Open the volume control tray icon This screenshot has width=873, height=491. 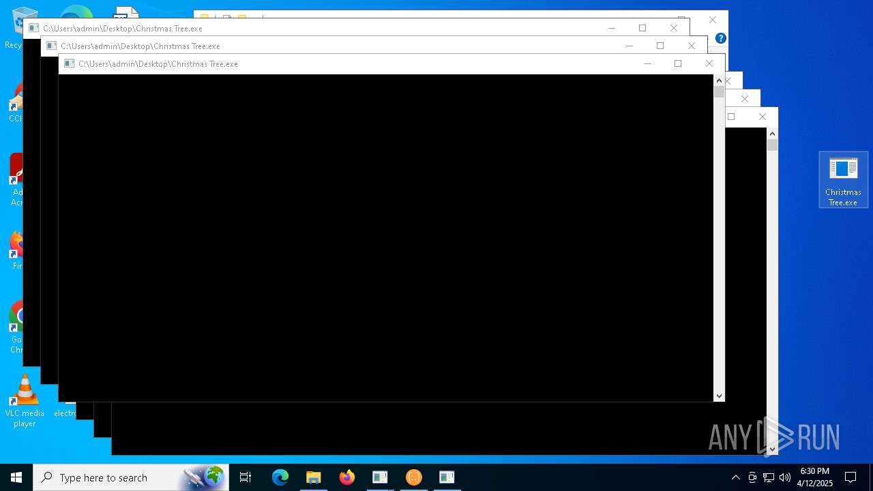pyautogui.click(x=785, y=477)
